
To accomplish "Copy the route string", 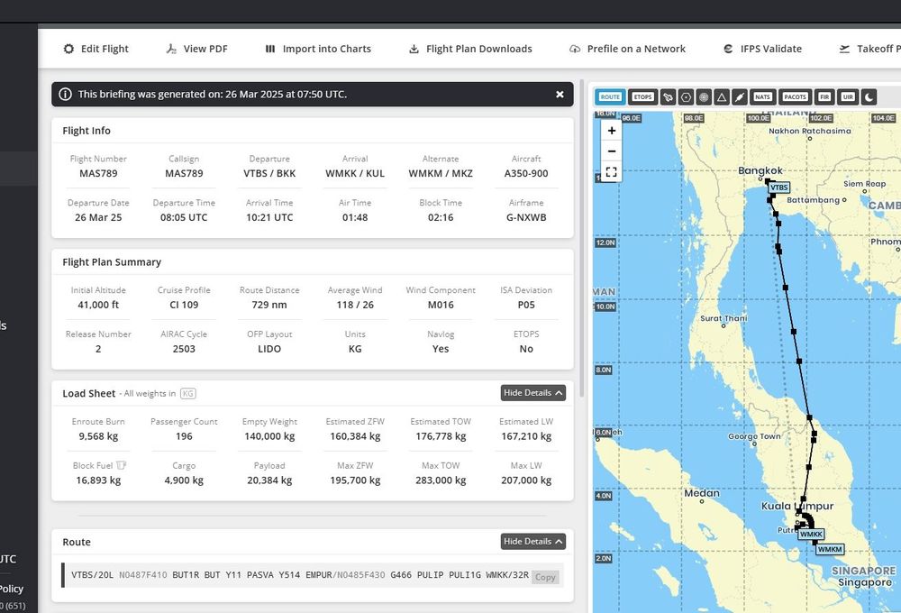I will (545, 577).
